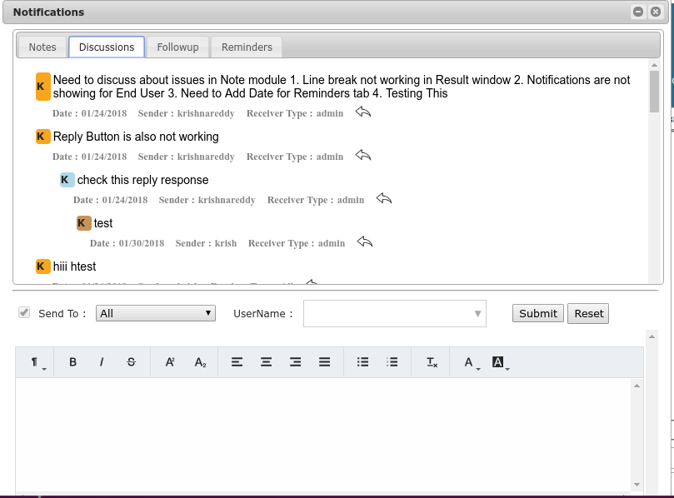Open the Send To 'All' dropdown
Image resolution: width=674 pixels, height=498 pixels.
pyautogui.click(x=156, y=313)
